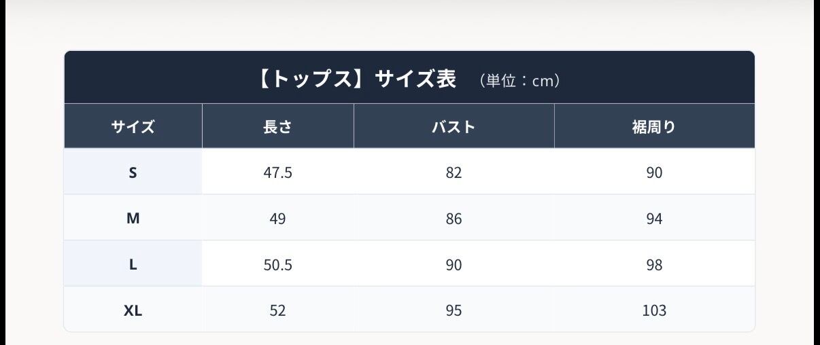Click the 52 length value for XL

278,310
